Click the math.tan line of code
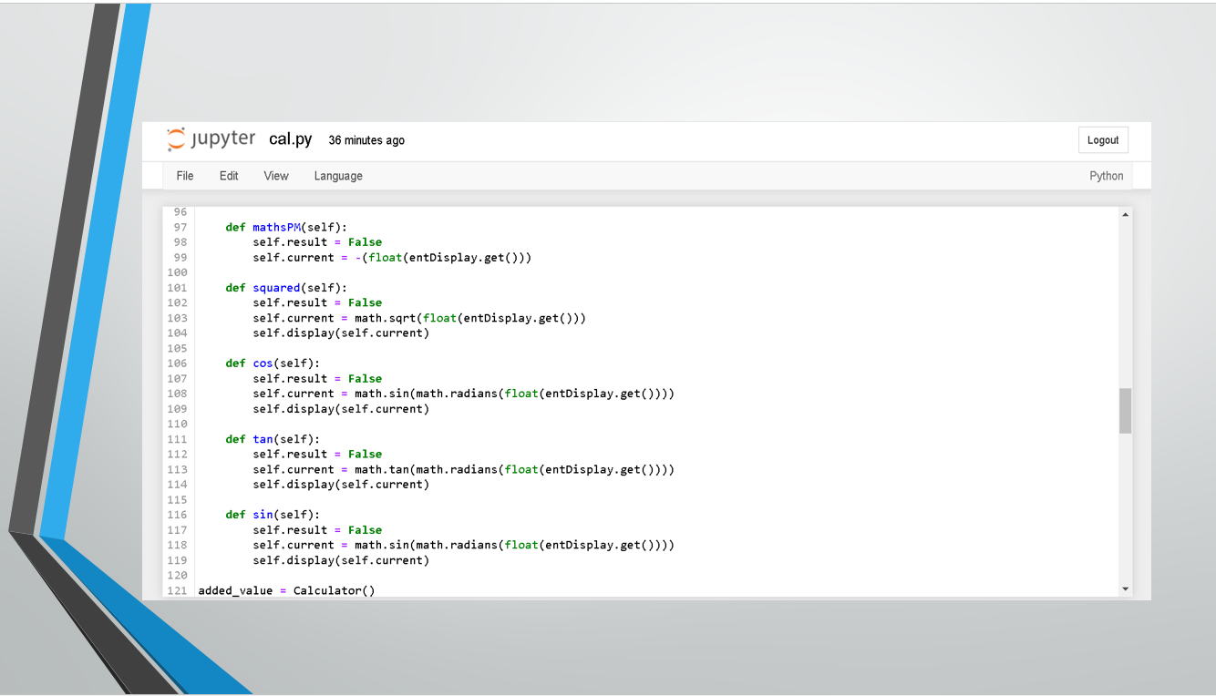This screenshot has width=1216, height=696. click(464, 469)
